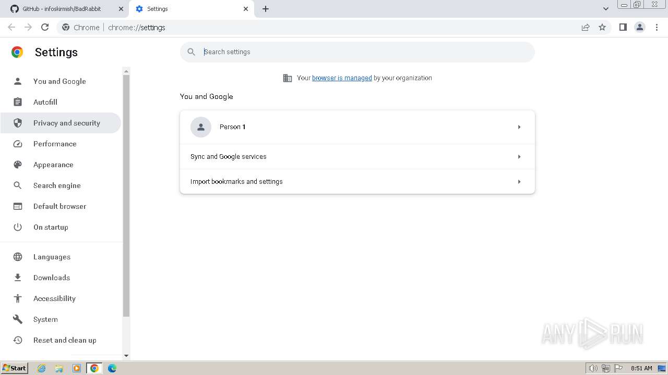Open Import bookmarks and settings row
The image size is (668, 375).
357,182
